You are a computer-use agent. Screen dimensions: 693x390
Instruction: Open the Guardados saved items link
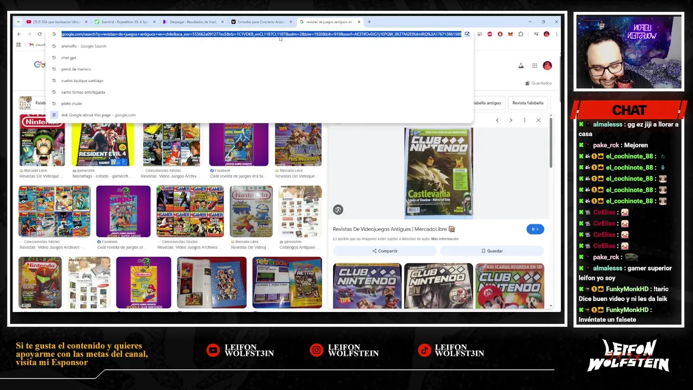coord(539,83)
